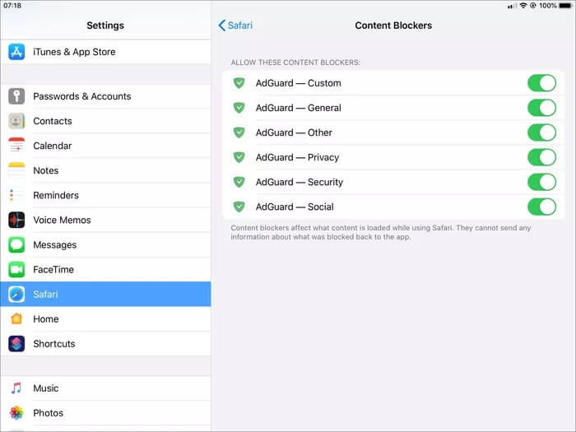The width and height of the screenshot is (576, 432).
Task: Disable the AdGuard — Custom content blocker
Action: click(x=541, y=83)
